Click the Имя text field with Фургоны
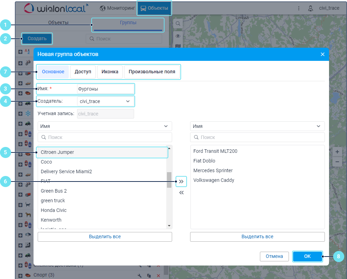347x279 pixels. click(105, 89)
